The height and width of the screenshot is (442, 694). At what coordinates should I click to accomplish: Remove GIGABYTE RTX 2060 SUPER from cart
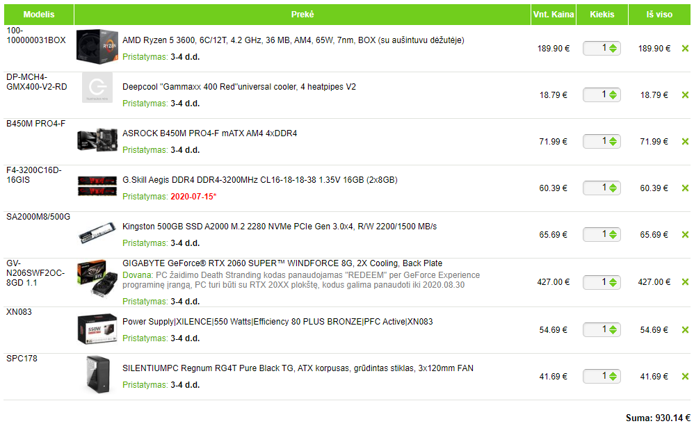pyautogui.click(x=685, y=282)
